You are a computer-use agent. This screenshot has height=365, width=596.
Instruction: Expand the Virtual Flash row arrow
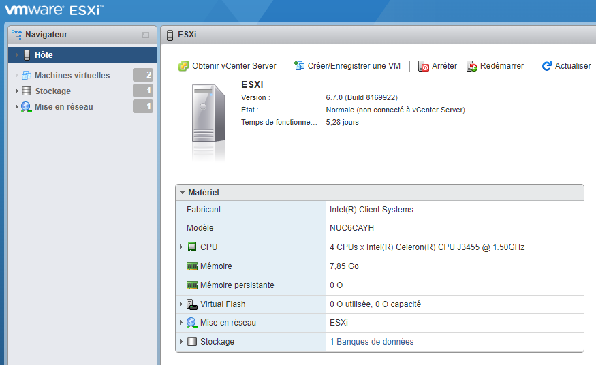(181, 304)
